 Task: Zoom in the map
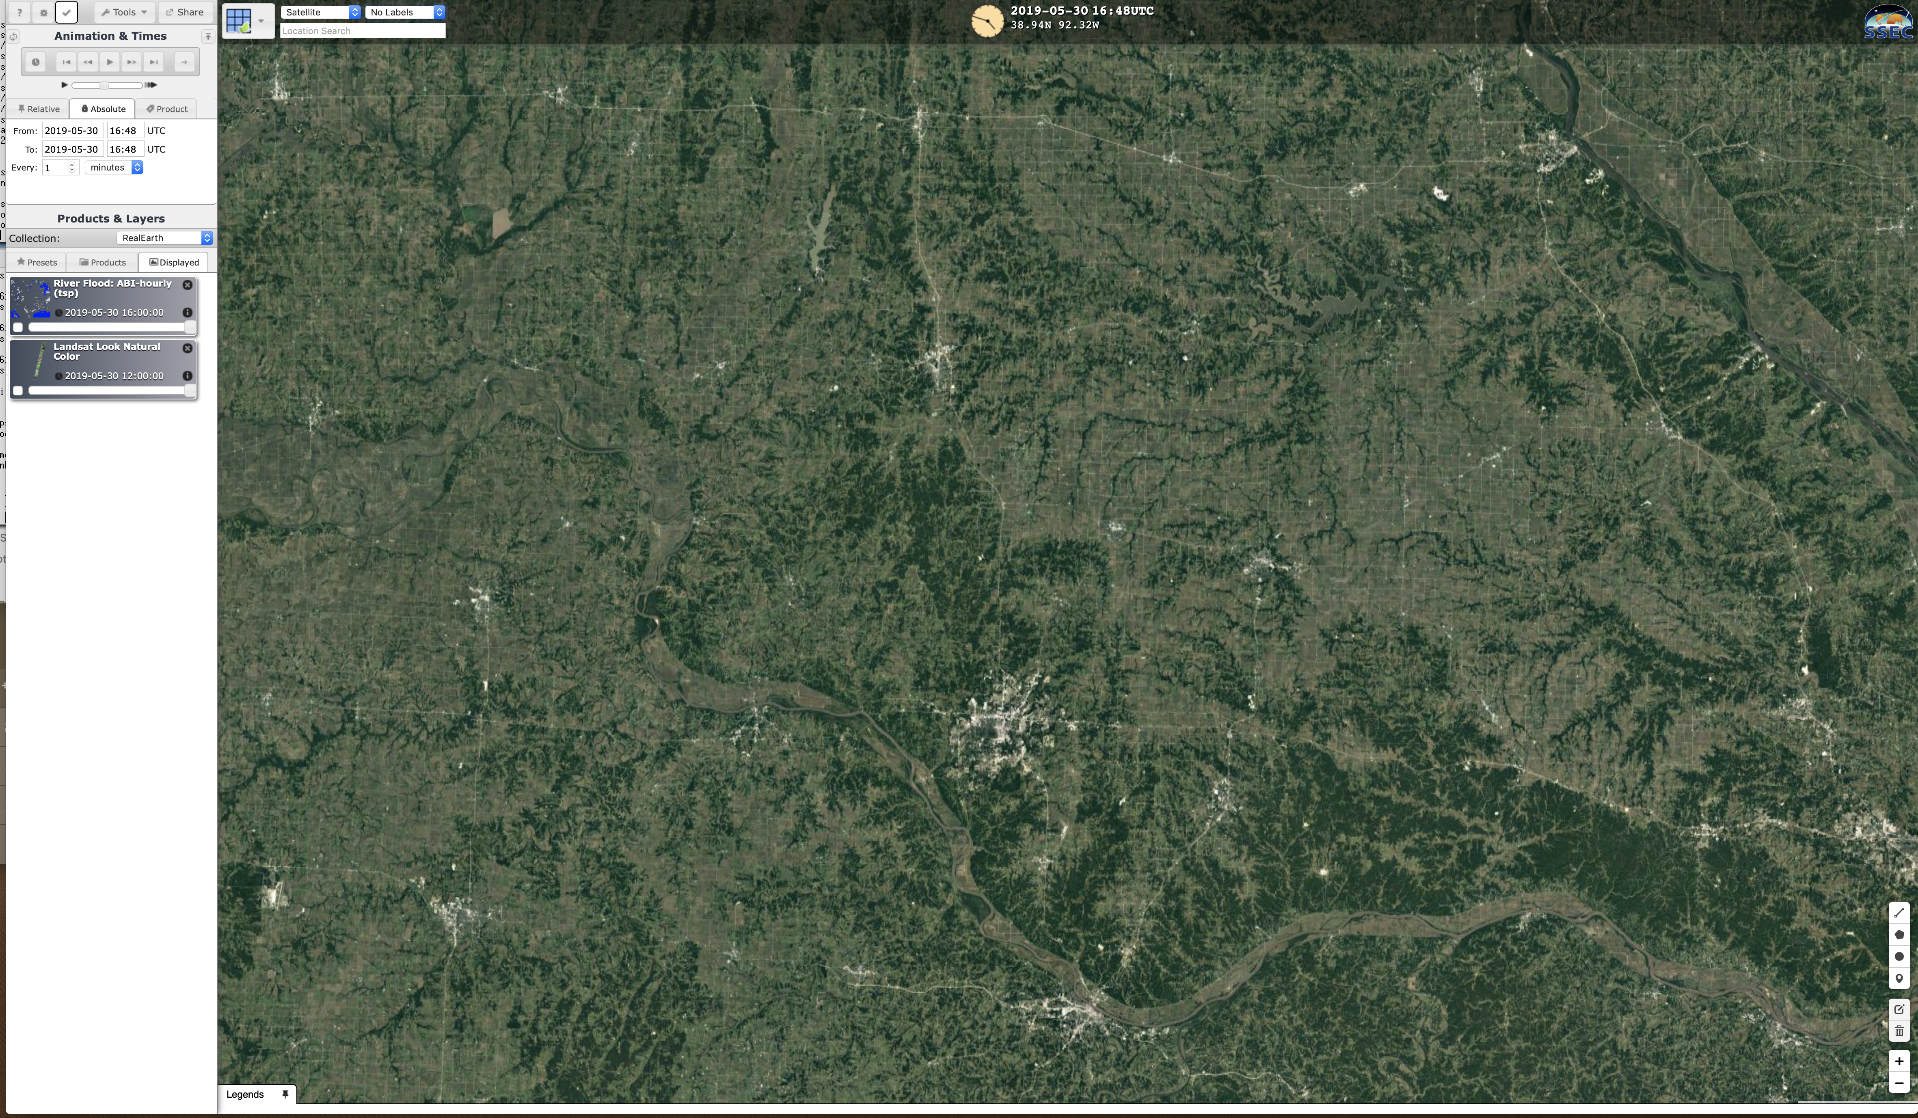tap(1899, 1061)
